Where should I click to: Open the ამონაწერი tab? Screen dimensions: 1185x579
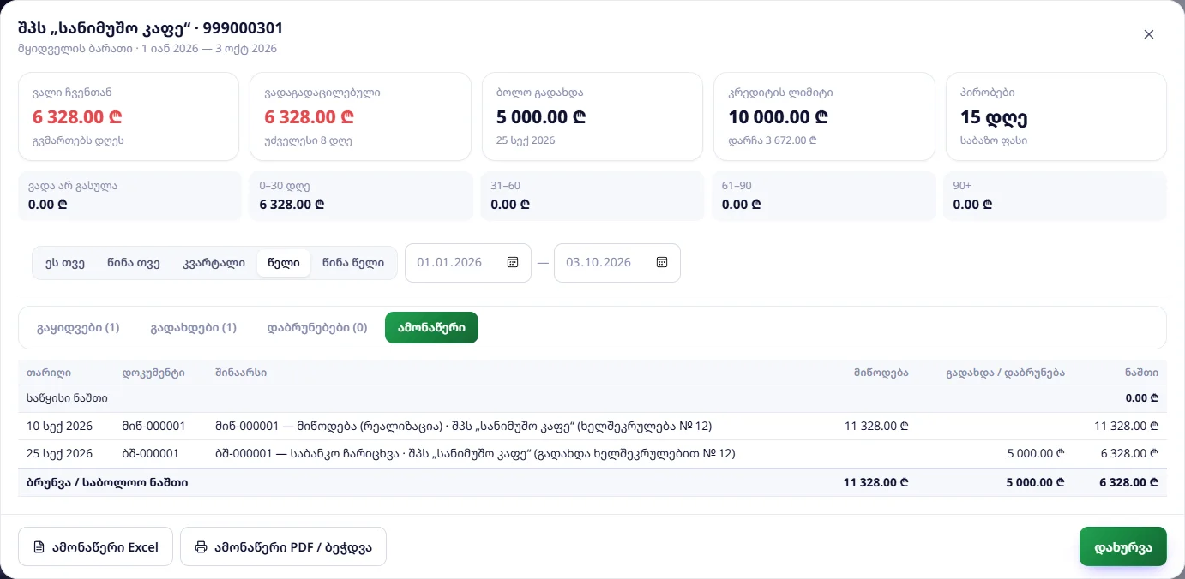(x=431, y=327)
